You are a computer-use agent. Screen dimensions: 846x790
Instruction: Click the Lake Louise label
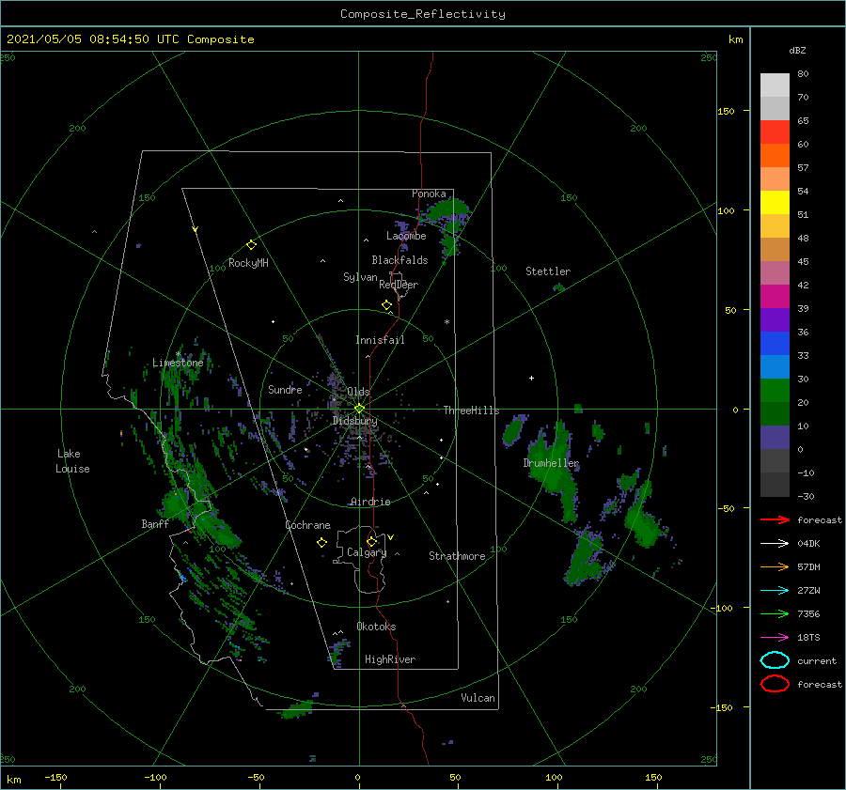click(x=72, y=461)
